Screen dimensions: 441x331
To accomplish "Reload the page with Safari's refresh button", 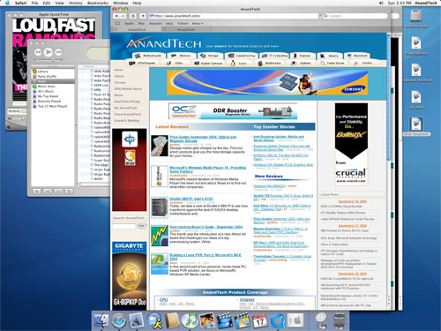I will click(133, 16).
